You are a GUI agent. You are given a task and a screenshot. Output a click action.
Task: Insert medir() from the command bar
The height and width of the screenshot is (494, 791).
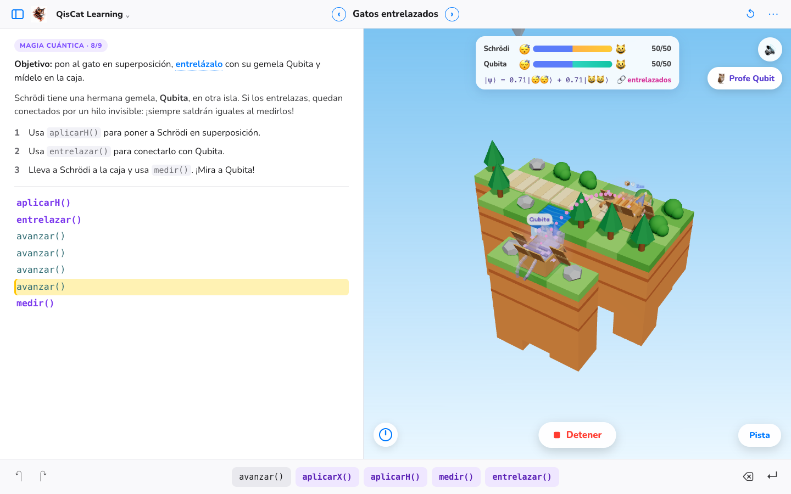click(456, 477)
